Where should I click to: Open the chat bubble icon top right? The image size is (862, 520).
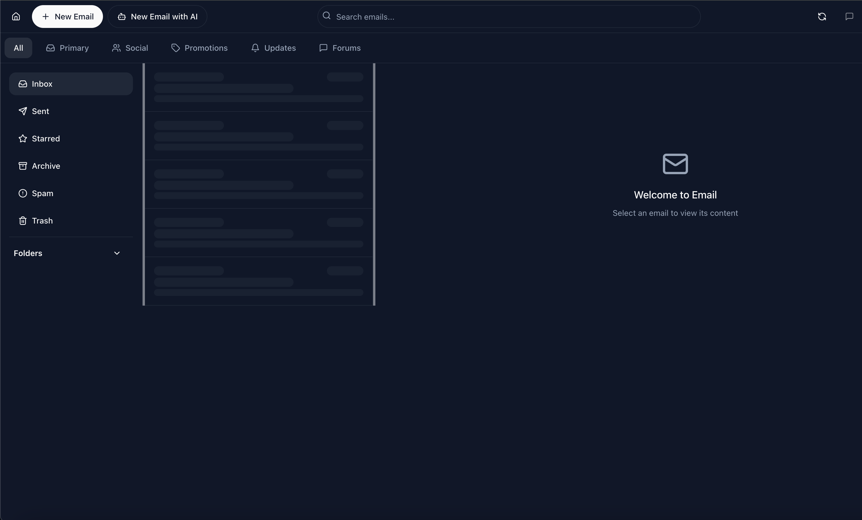849,17
